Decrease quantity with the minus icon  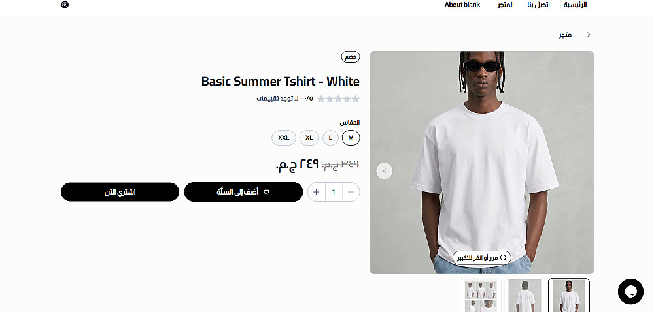[x=351, y=192]
